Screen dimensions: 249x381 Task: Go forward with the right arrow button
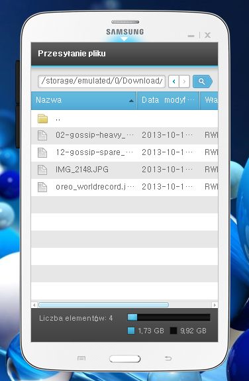click(x=184, y=82)
